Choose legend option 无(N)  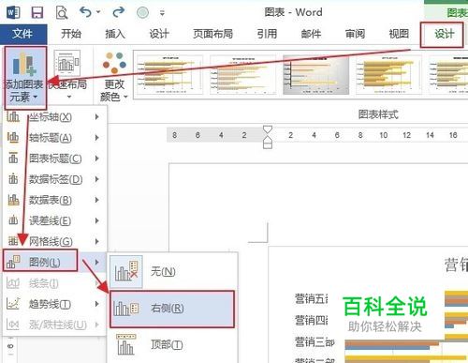click(172, 271)
